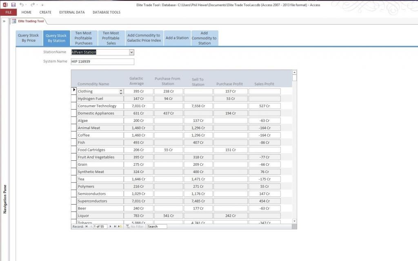This screenshot has width=418, height=261.
Task: Switch to Query Stock By Station tab
Action: coord(56,38)
